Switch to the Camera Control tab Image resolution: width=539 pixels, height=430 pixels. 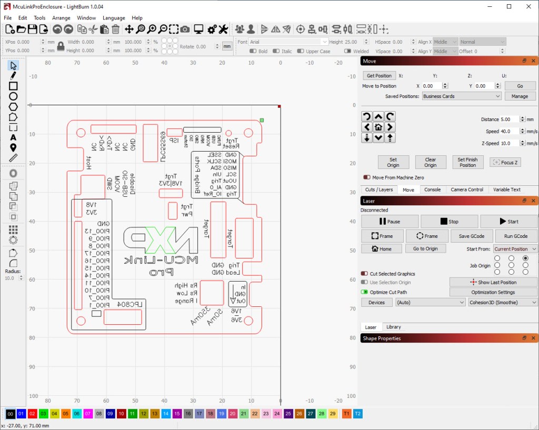pos(466,189)
